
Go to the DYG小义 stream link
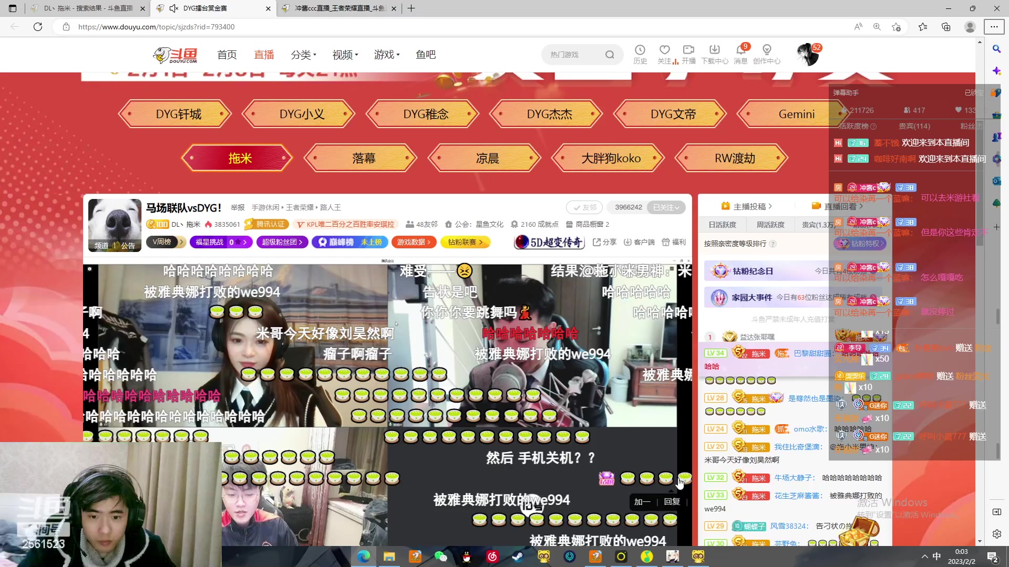tap(298, 113)
